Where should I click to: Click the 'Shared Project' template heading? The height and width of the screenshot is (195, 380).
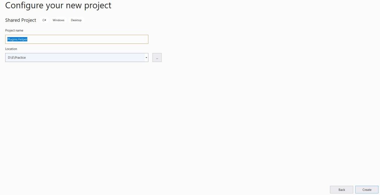tap(21, 20)
